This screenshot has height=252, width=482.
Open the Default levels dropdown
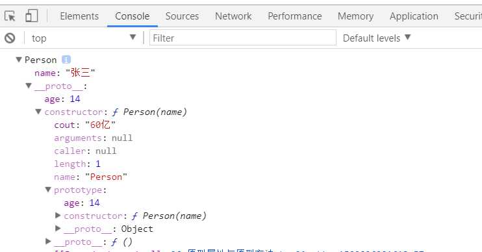click(x=377, y=38)
